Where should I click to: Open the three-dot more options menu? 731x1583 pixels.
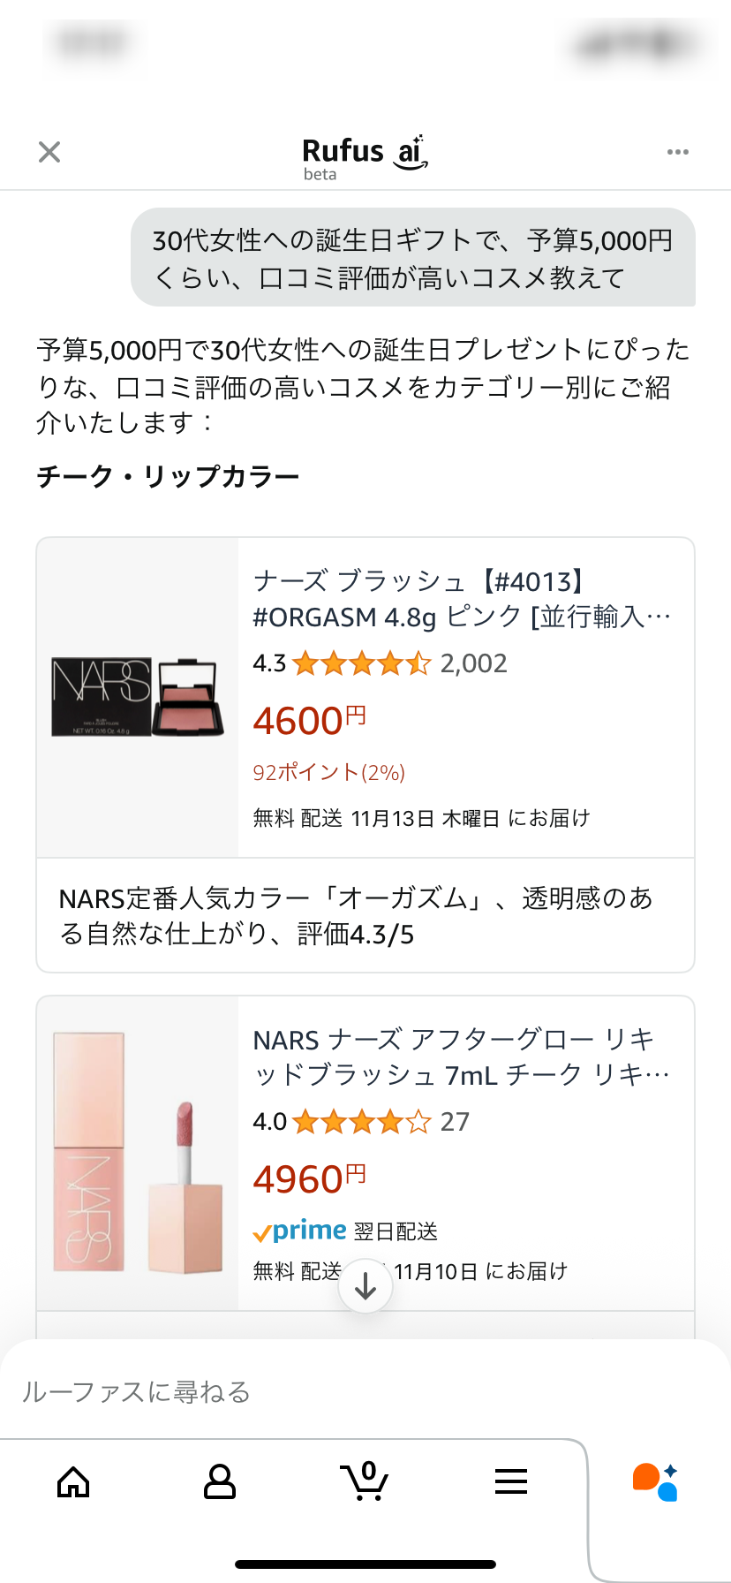[677, 152]
